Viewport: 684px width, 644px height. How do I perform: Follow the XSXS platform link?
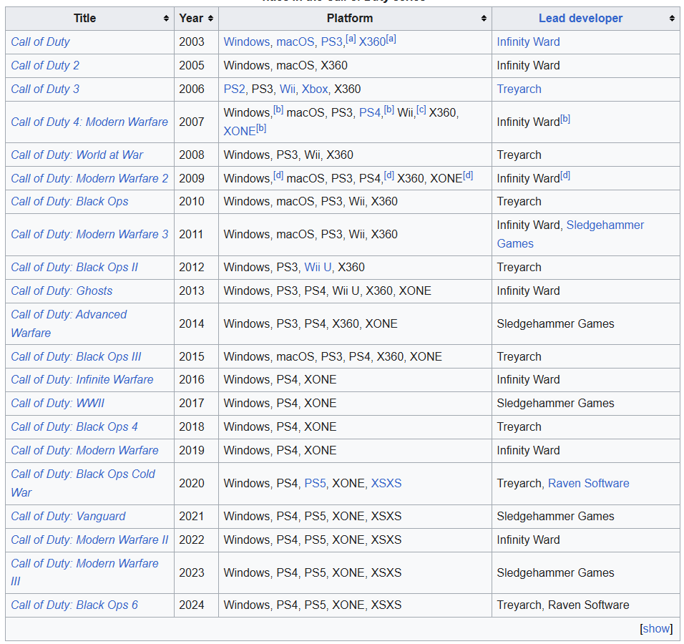click(x=386, y=484)
